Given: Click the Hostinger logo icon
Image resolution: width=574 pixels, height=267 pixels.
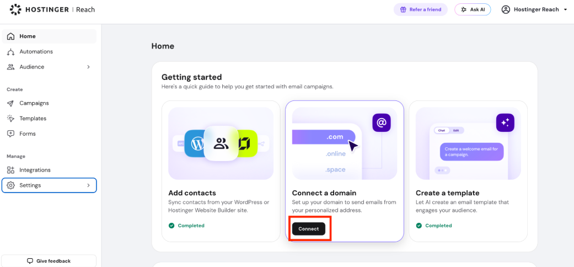Looking at the screenshot, I should tap(15, 9).
